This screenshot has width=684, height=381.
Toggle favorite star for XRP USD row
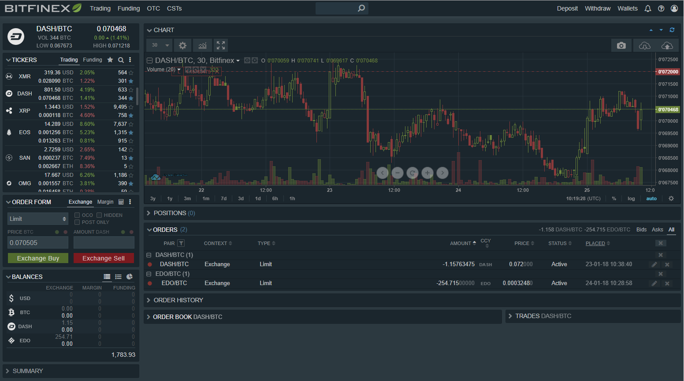(x=131, y=107)
